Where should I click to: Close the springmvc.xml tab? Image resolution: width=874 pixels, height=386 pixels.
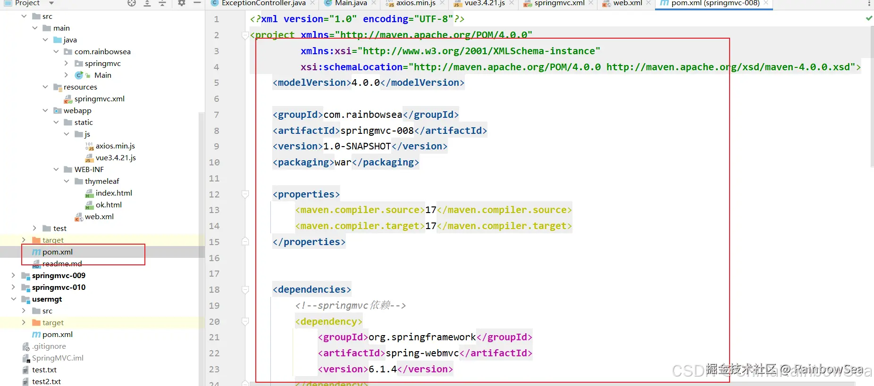(x=591, y=3)
